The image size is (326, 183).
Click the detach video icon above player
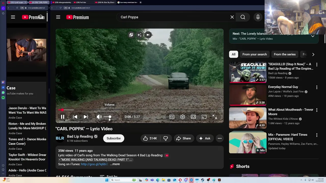(x=131, y=35)
